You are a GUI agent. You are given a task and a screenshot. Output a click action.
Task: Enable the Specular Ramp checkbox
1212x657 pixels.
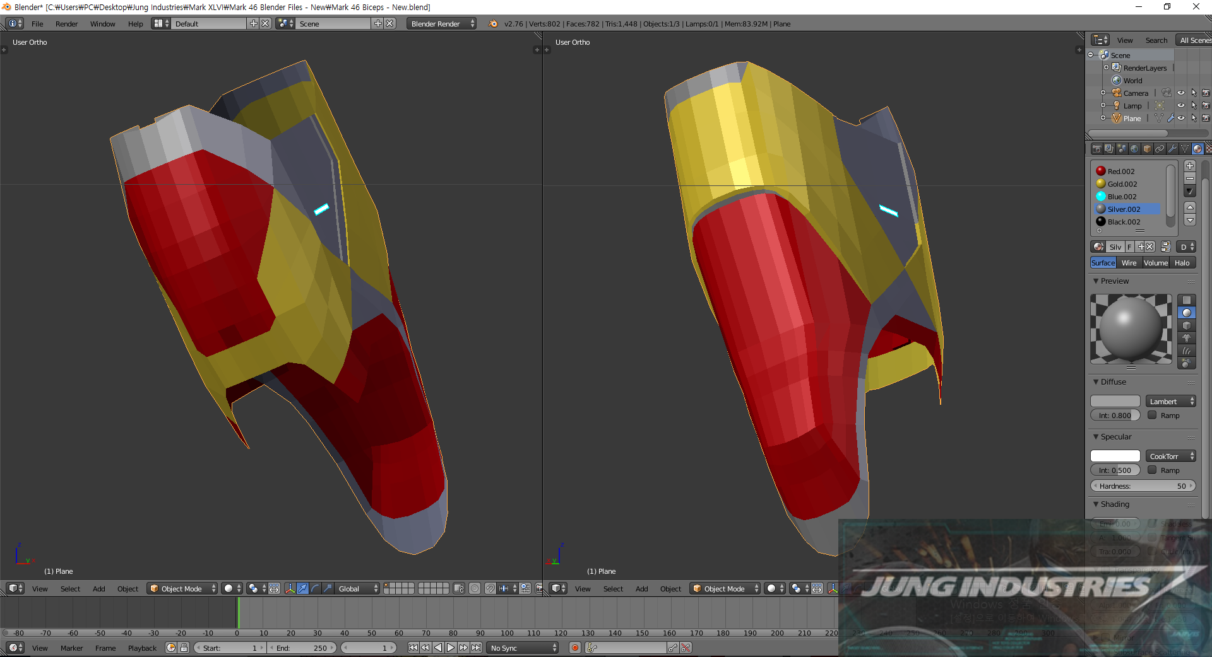(x=1152, y=470)
